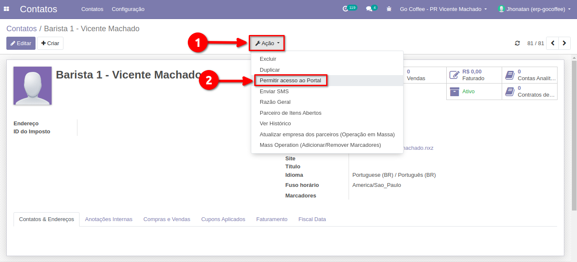Image resolution: width=577 pixels, height=262 pixels.
Task: Toggle the Ativo archive status button
Action: coord(474,92)
